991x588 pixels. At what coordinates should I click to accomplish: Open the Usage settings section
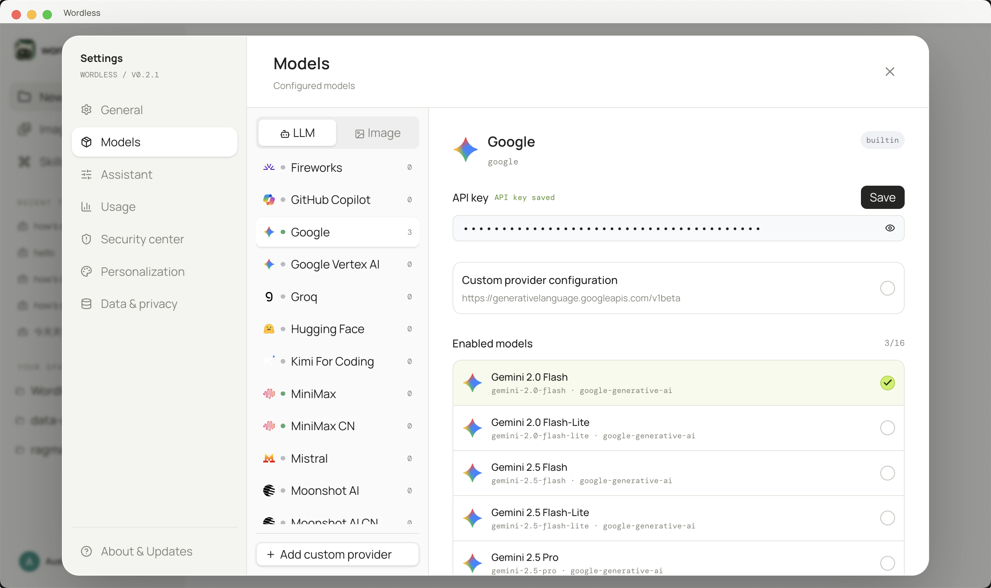click(x=154, y=207)
